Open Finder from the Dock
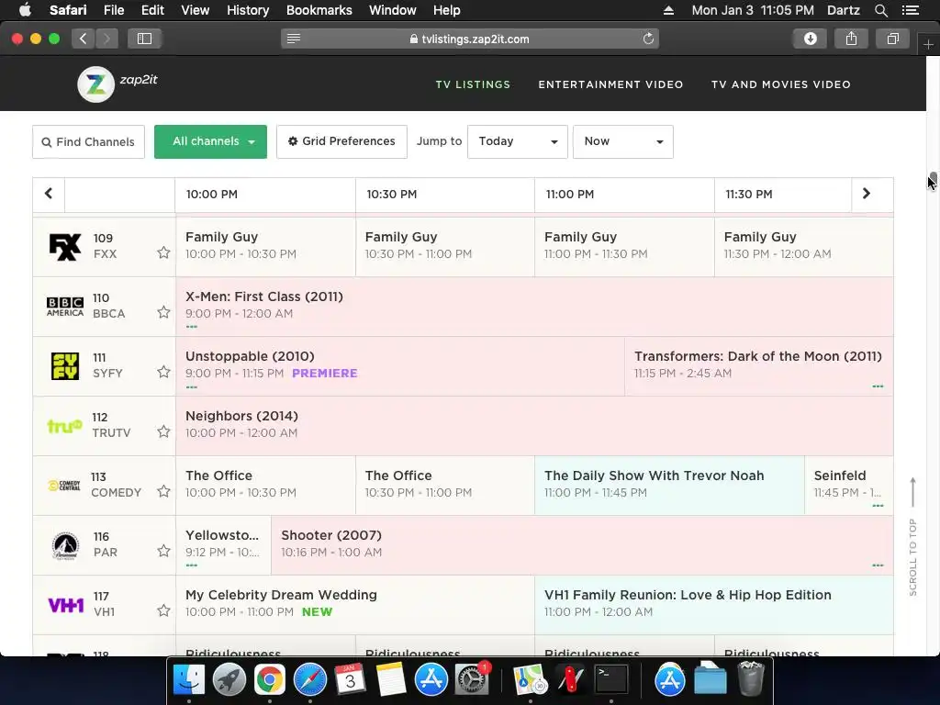Image resolution: width=940 pixels, height=705 pixels. click(189, 679)
